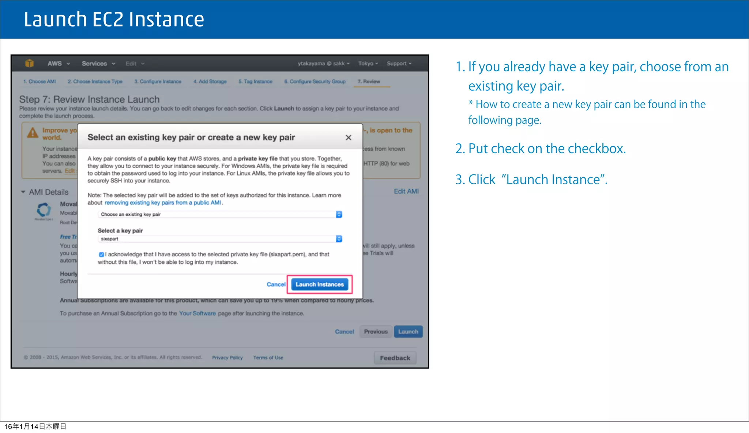
Task: Go to 4. Add Storage step
Action: pyautogui.click(x=210, y=82)
